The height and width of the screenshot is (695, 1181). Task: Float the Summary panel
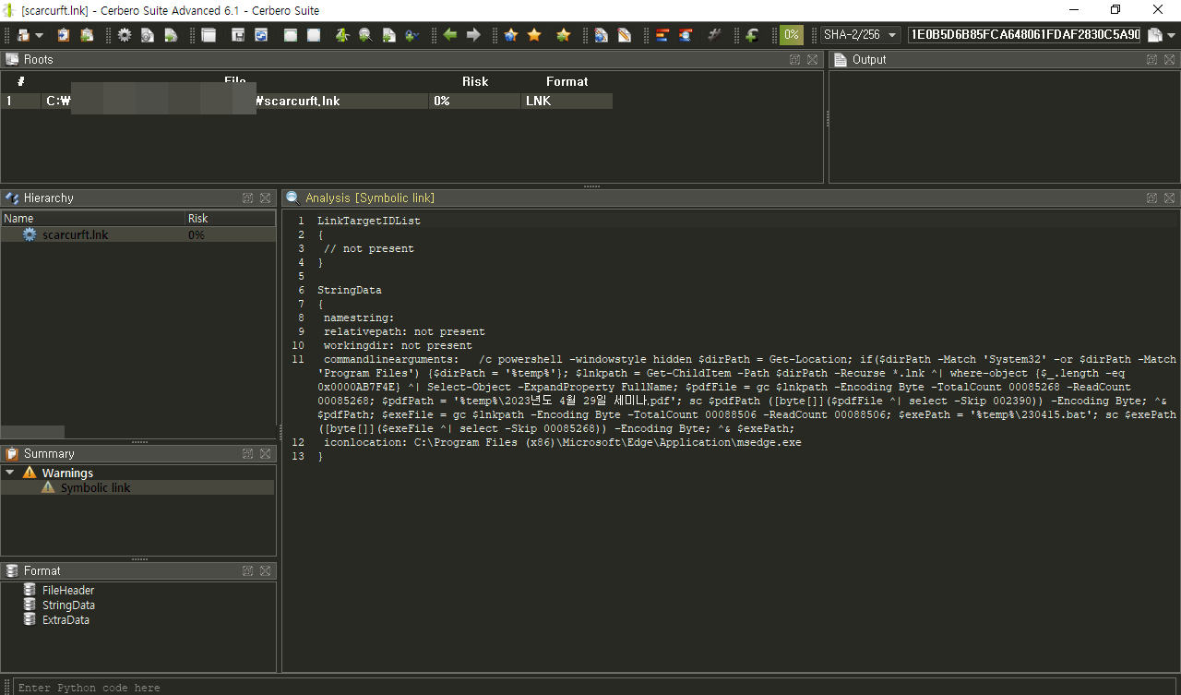coord(248,453)
